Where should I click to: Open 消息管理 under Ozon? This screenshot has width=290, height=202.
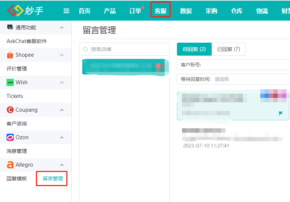pos(17,151)
